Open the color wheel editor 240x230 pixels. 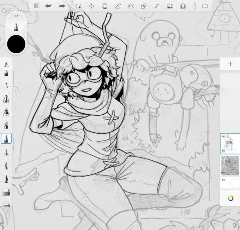(x=230, y=198)
